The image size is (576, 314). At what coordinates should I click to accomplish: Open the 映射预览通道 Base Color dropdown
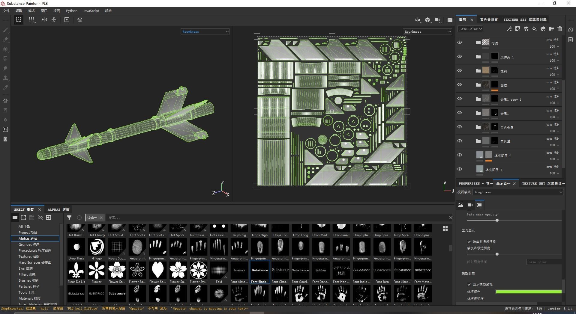pyautogui.click(x=544, y=262)
